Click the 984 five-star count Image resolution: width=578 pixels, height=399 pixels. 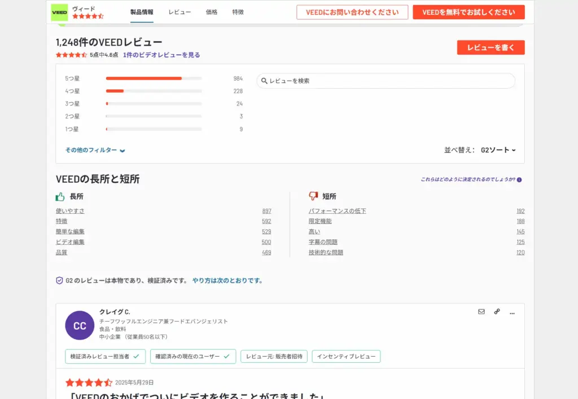click(x=238, y=78)
